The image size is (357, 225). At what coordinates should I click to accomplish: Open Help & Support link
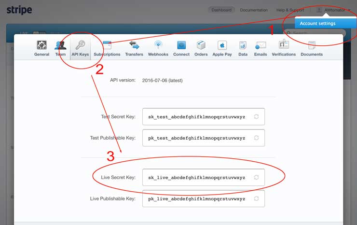coord(290,10)
